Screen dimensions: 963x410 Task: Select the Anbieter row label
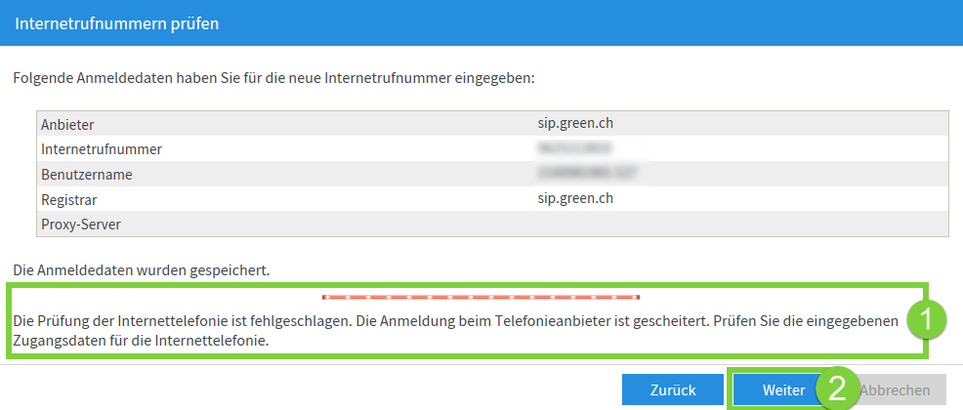(67, 125)
